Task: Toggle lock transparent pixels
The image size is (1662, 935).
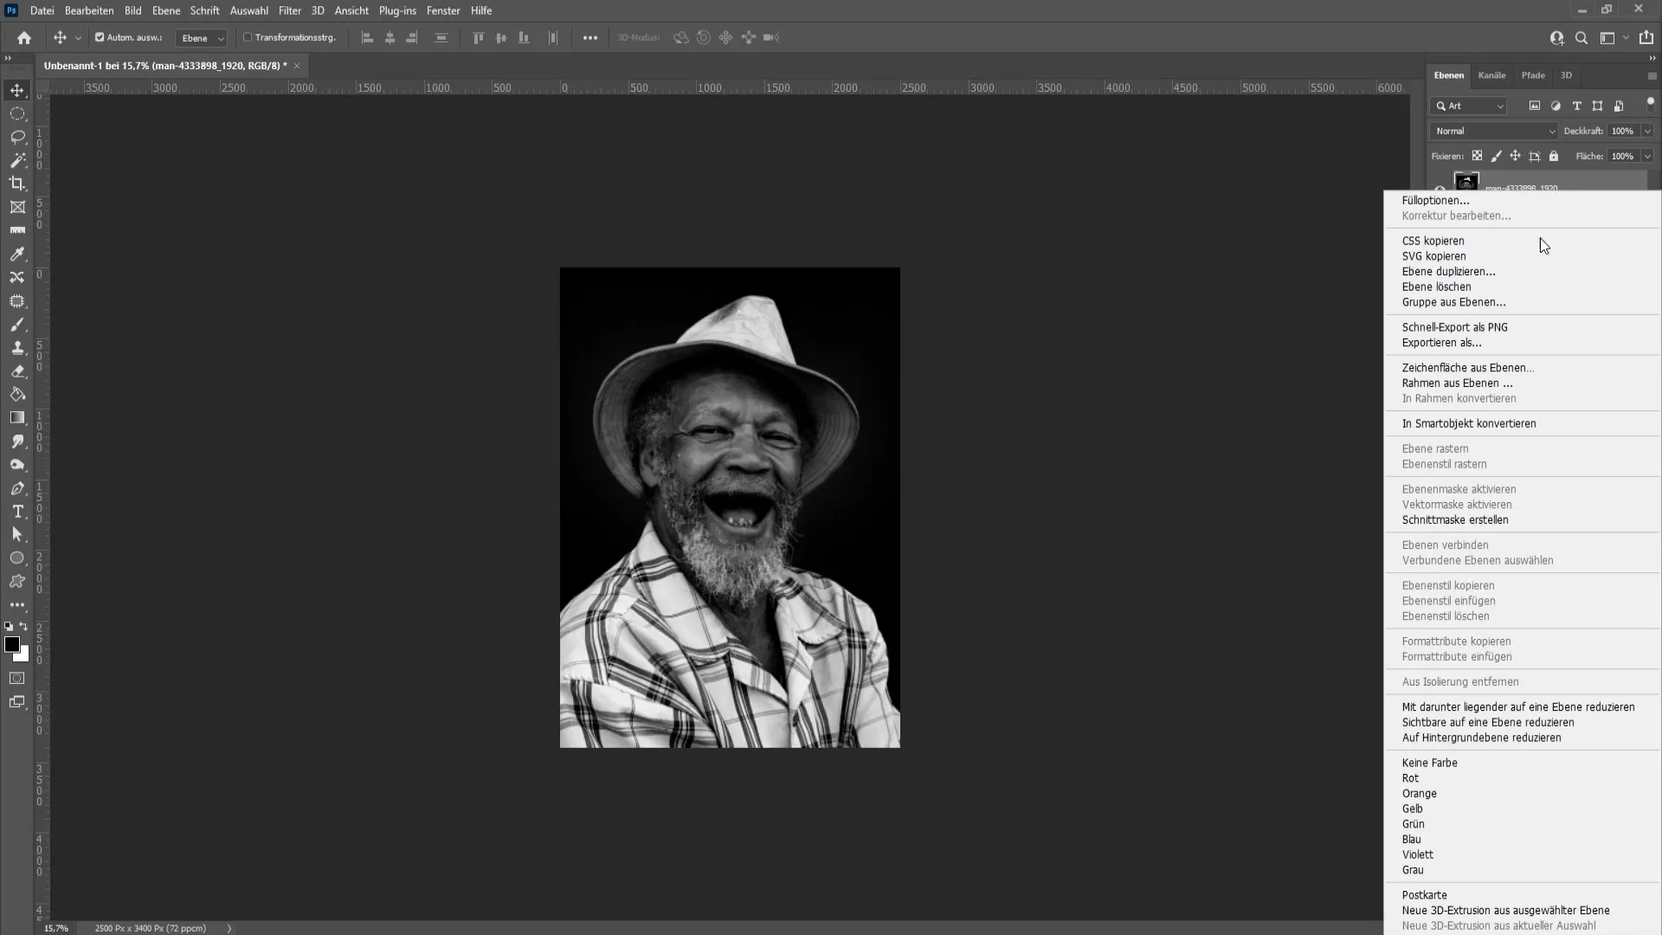Action: [1478, 156]
